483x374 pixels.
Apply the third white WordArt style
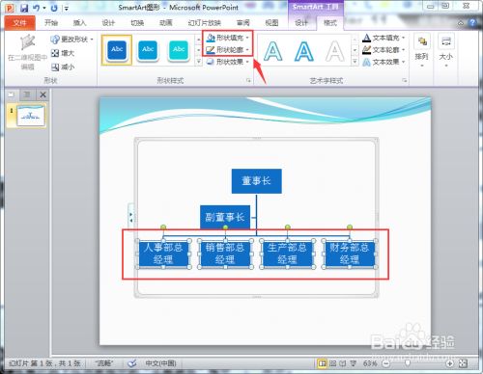(335, 51)
